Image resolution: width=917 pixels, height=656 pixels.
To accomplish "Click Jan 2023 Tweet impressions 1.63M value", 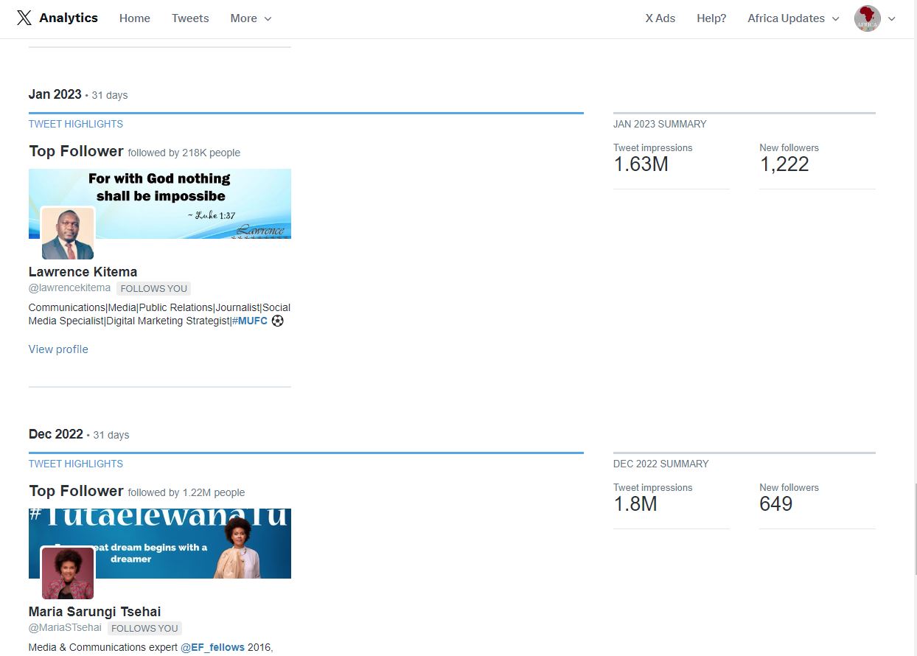I will (641, 164).
